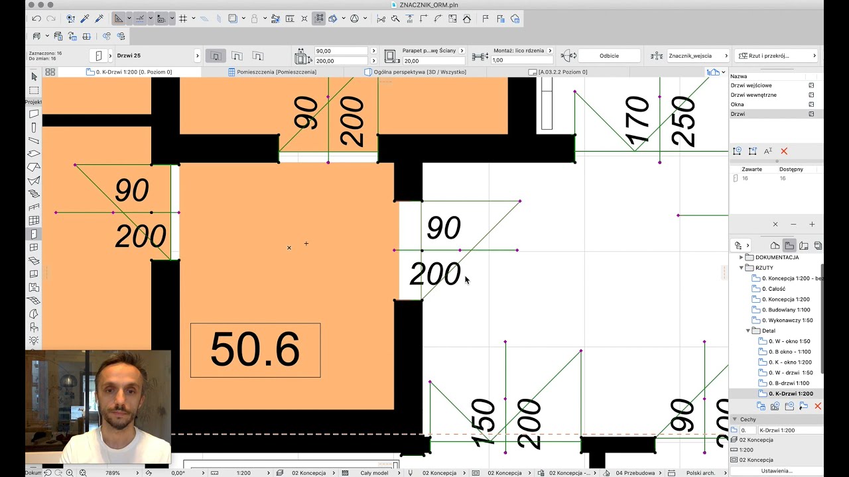Choose the Slab tool in toolbox
This screenshot has height=477, width=849.
[x=34, y=154]
